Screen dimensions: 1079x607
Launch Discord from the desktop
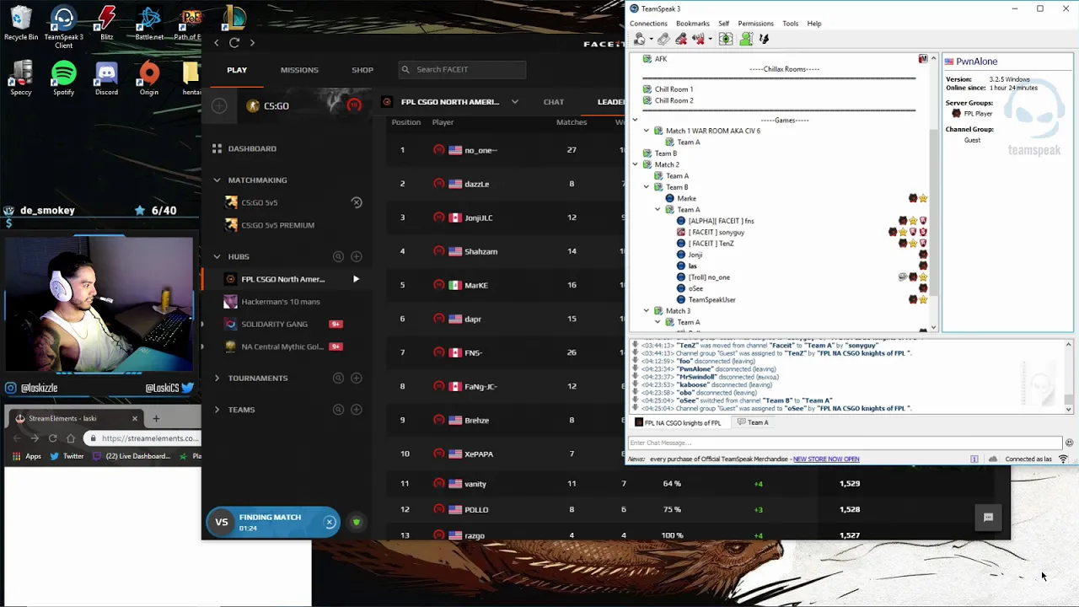(106, 78)
